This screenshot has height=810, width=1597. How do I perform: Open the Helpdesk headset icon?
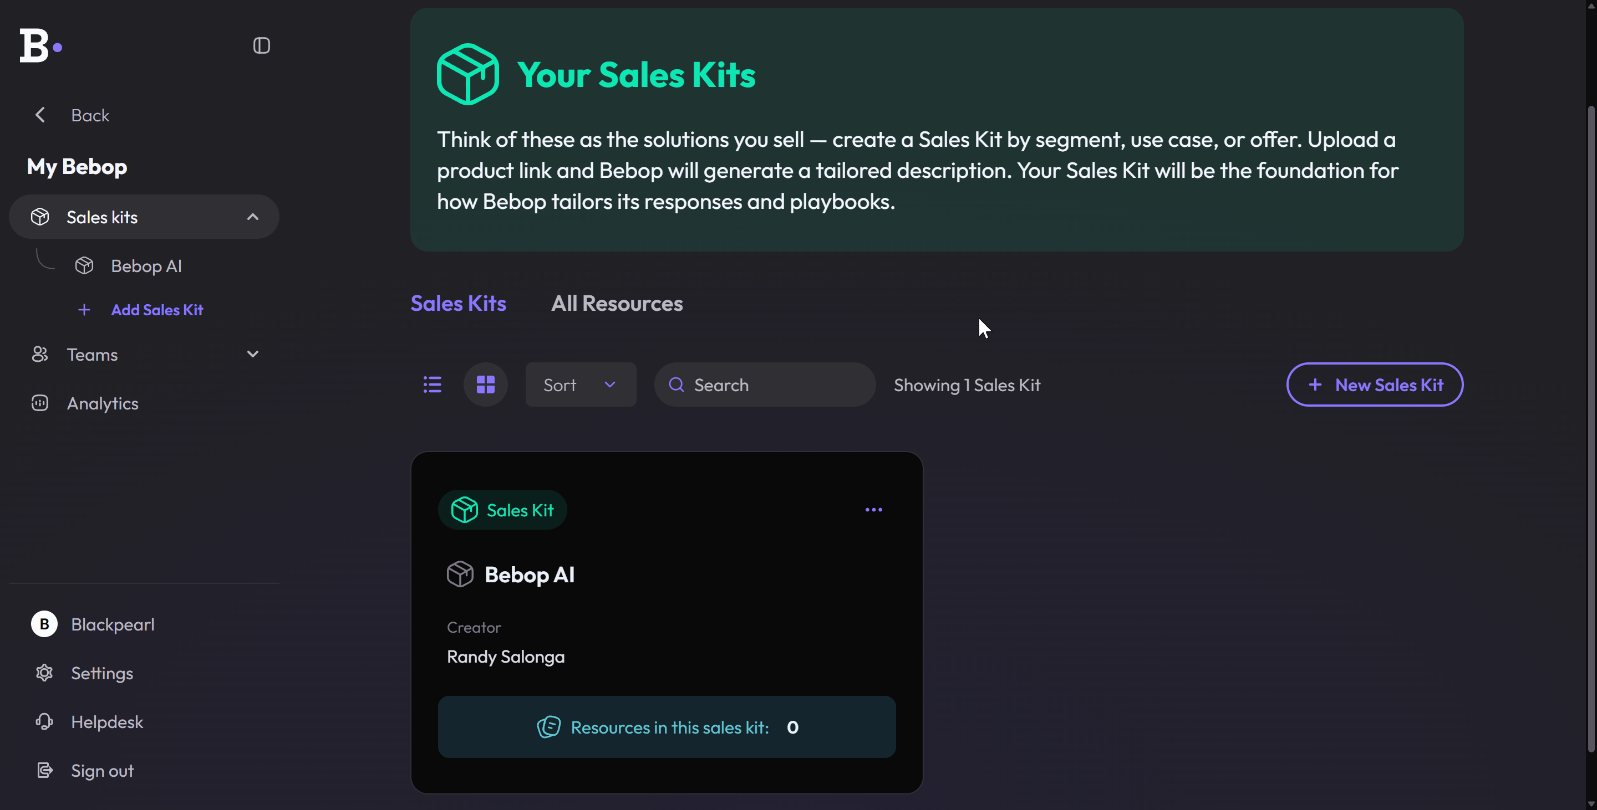[x=44, y=722]
